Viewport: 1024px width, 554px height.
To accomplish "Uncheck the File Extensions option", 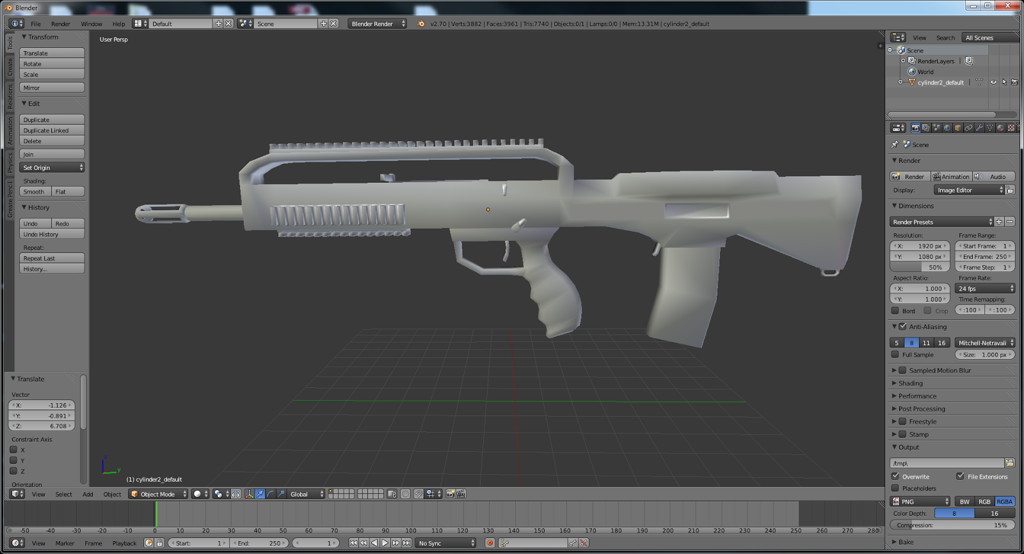I will tap(960, 476).
